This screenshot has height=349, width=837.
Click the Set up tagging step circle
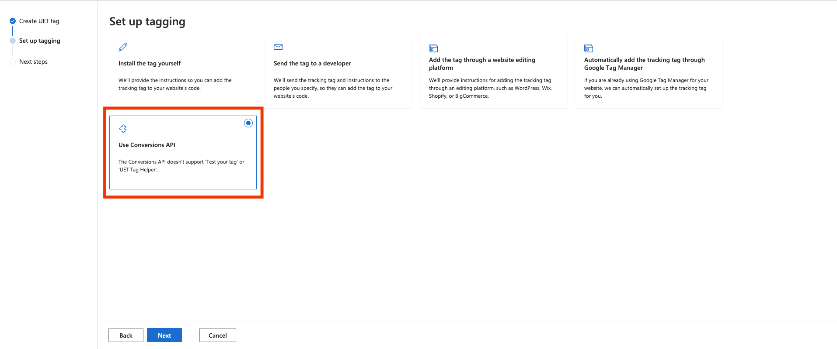point(13,41)
